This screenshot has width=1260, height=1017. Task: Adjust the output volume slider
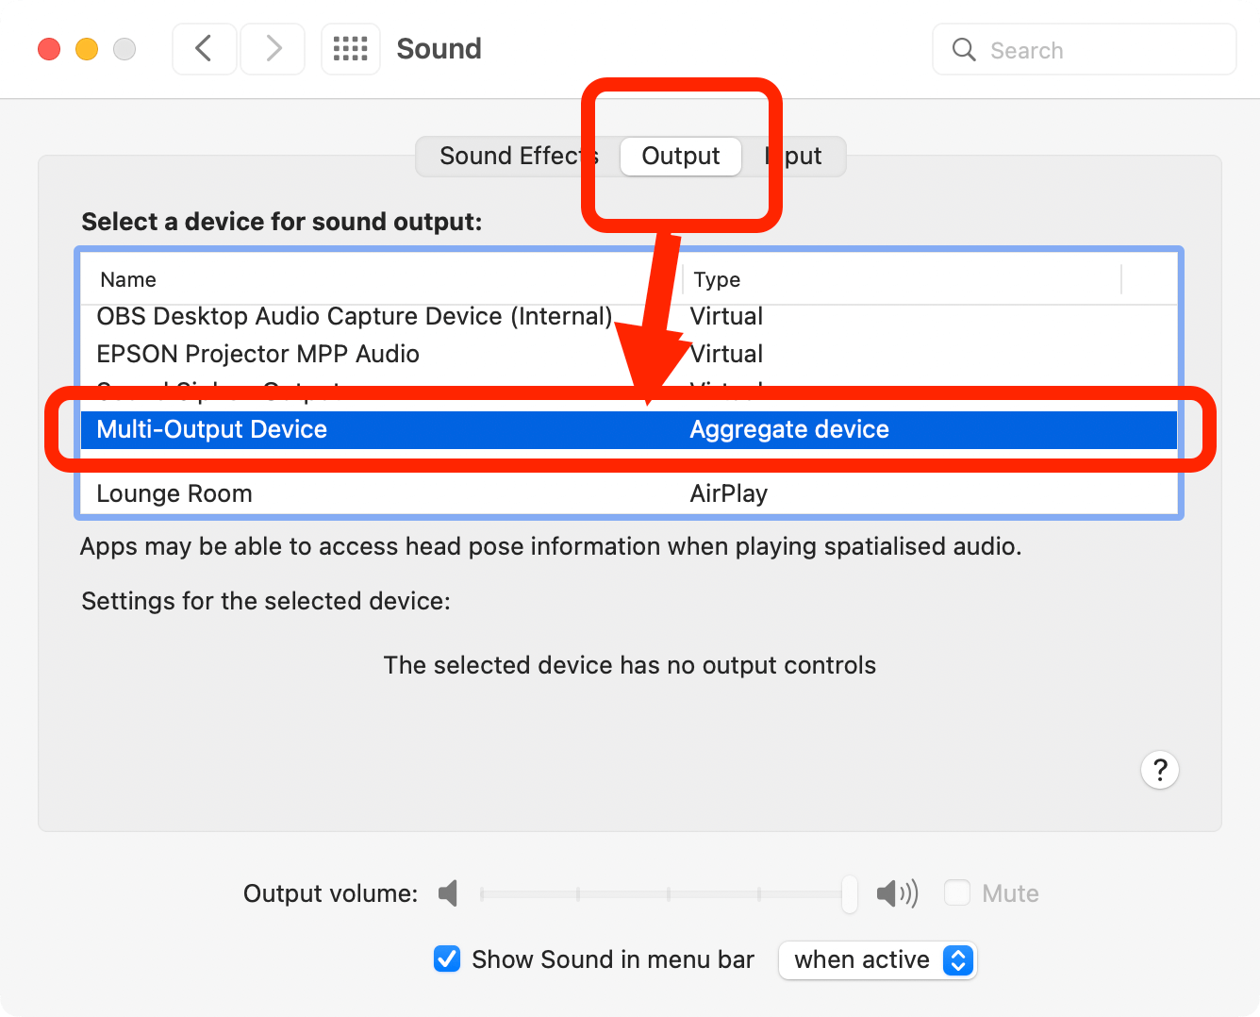point(667,893)
